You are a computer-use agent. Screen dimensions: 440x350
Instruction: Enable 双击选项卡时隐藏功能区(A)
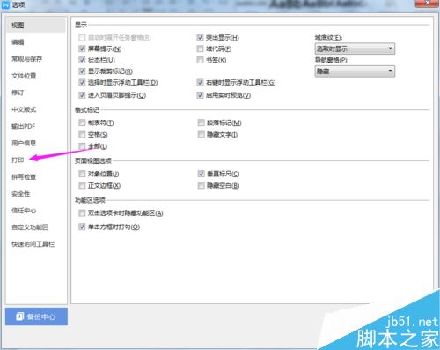(x=82, y=213)
